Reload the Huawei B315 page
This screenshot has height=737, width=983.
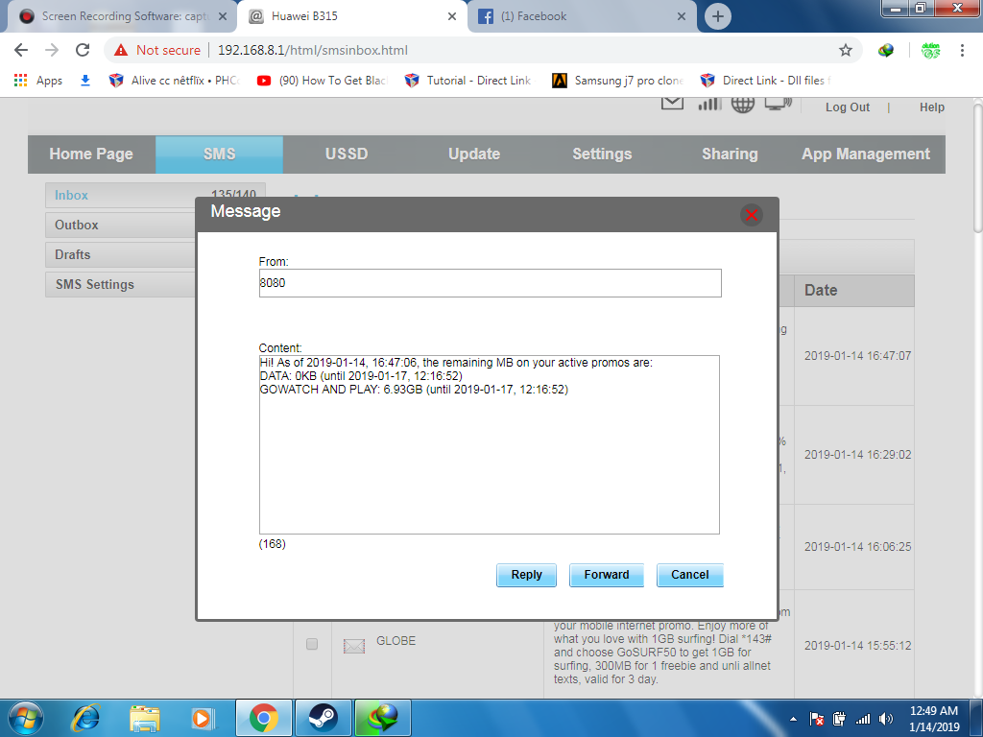tap(83, 50)
